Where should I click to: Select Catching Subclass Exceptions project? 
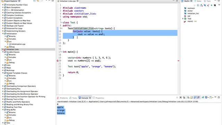click(19, 12)
